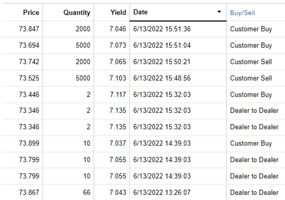Click the yield cell 7.073
Viewport: 285px width, 200px height.
click(x=118, y=45)
